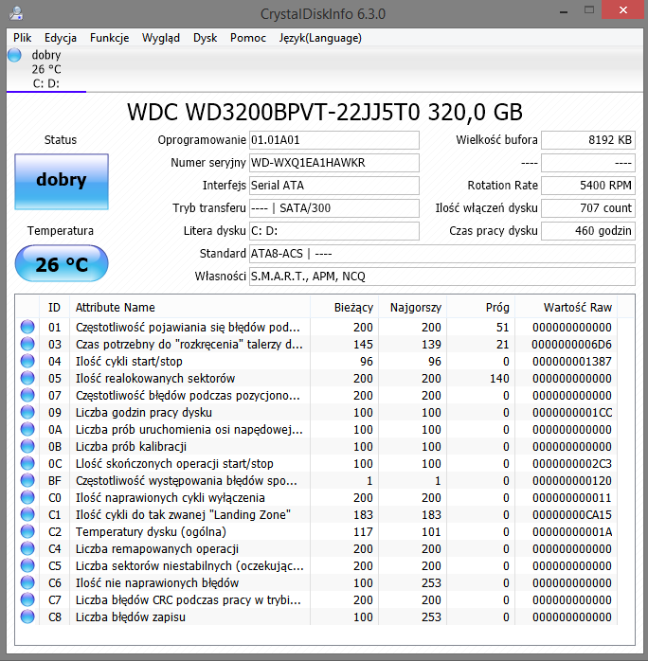This screenshot has width=648, height=661.
Task: Click status orb for attribute 04 row
Action: coord(27,361)
